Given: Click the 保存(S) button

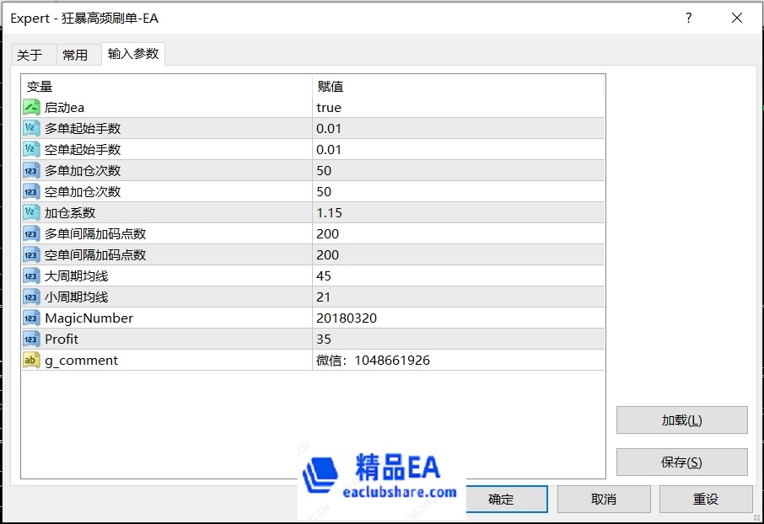Looking at the screenshot, I should pos(681,462).
